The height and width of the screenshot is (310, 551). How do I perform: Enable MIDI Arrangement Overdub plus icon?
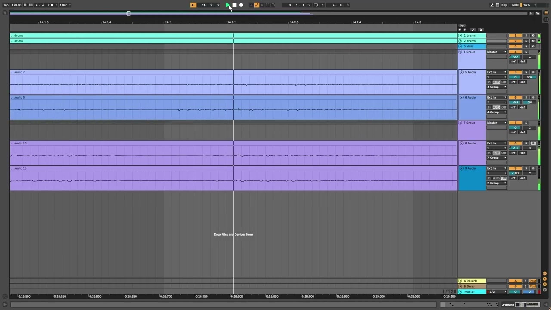(251, 5)
